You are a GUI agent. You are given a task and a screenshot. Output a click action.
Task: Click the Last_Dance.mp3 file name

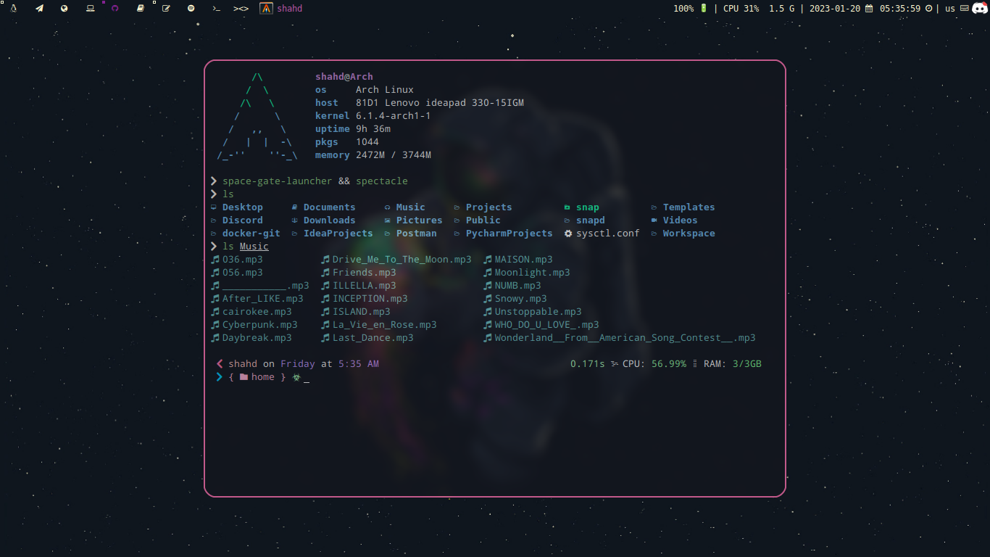(373, 338)
